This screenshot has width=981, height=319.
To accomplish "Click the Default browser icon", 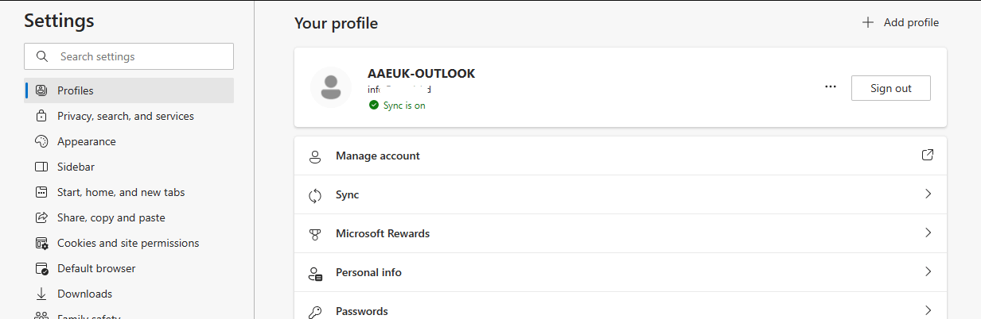I will coord(41,268).
